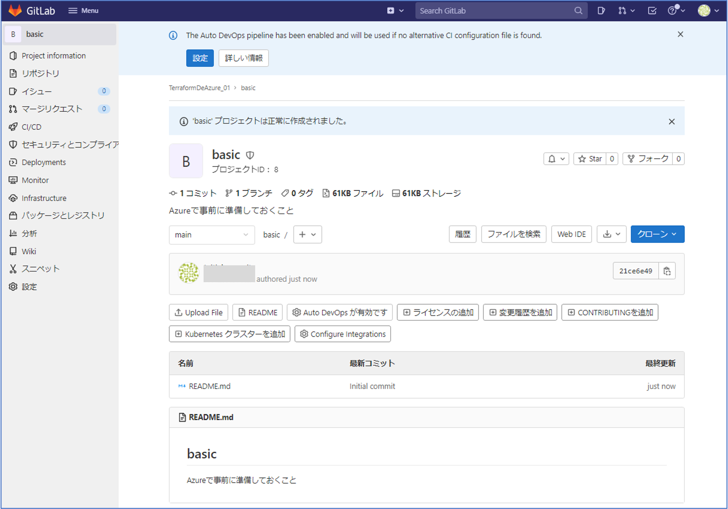Open merge requests dropdown in top bar
Image resolution: width=728 pixels, height=509 pixels.
[626, 10]
